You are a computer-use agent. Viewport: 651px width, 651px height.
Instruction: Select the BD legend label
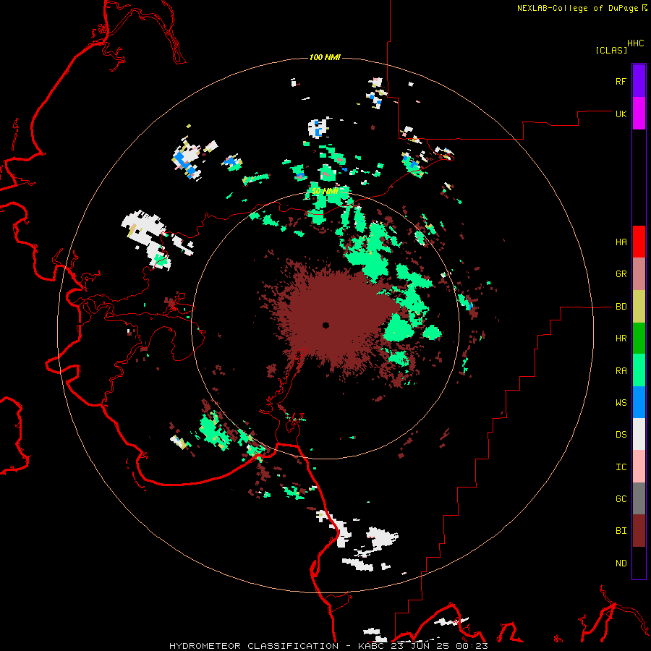(621, 307)
